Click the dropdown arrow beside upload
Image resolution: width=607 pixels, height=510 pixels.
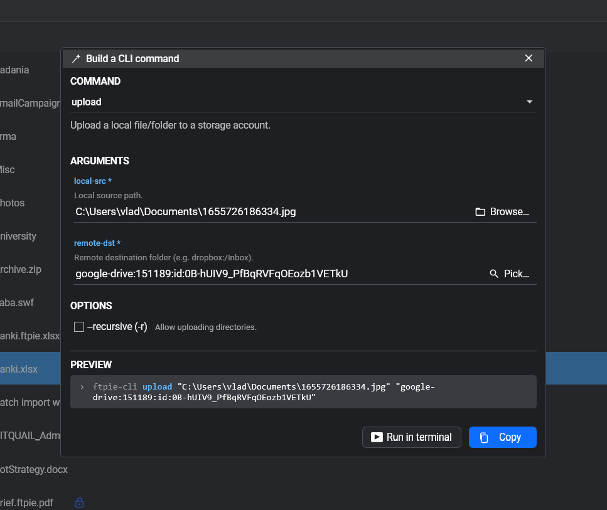pos(529,102)
